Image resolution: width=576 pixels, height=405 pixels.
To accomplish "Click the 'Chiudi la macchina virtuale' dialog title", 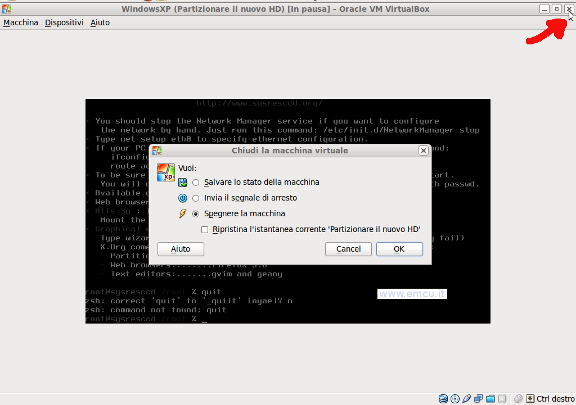I will coord(290,151).
